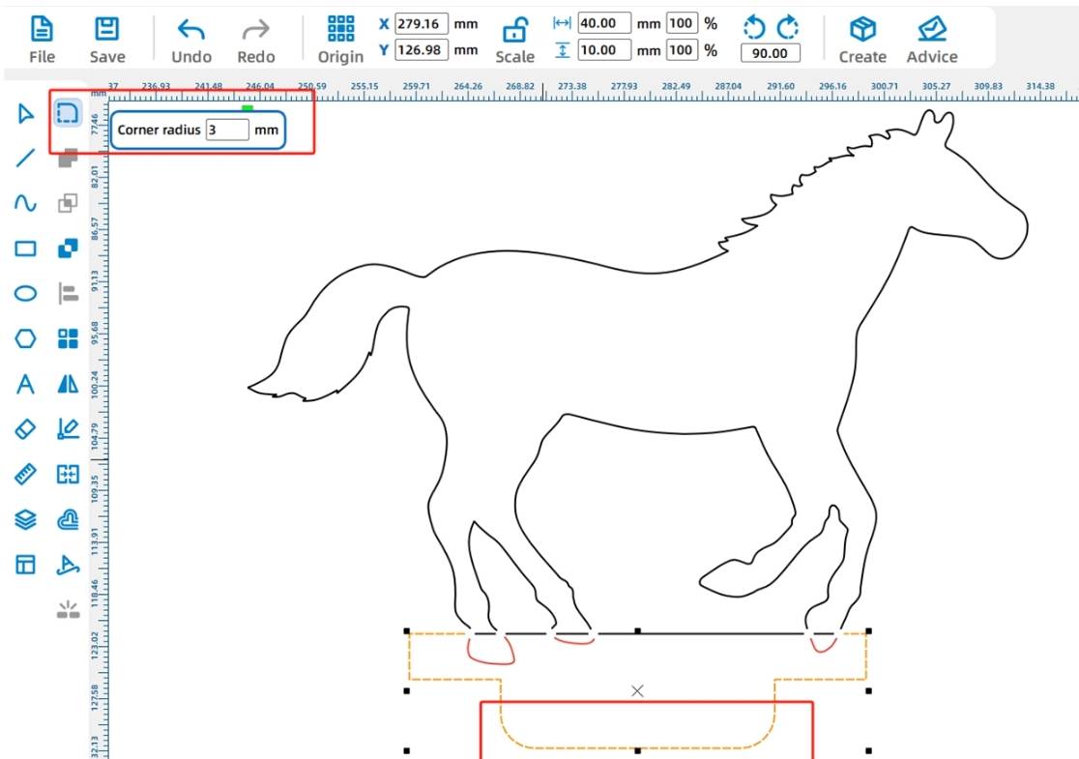
Task: Click the Corner radius input field
Action: (228, 130)
